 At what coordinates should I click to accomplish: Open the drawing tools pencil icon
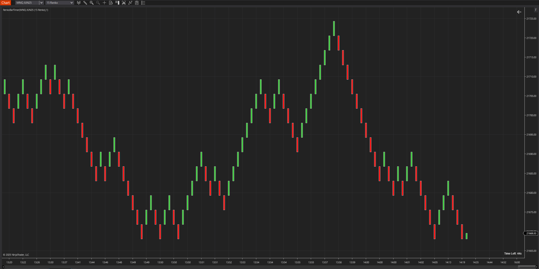click(85, 3)
